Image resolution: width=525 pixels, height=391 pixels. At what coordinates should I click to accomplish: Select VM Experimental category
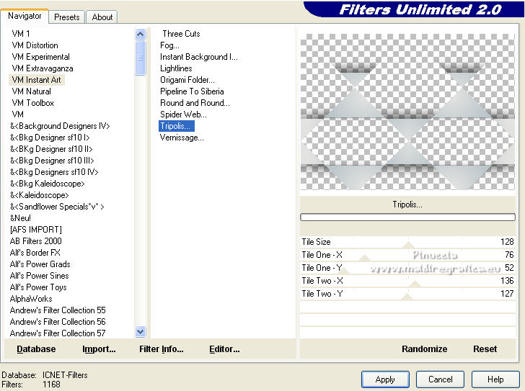click(x=41, y=57)
